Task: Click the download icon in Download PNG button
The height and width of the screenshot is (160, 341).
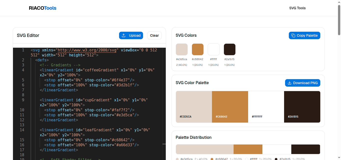Action: click(x=290, y=83)
